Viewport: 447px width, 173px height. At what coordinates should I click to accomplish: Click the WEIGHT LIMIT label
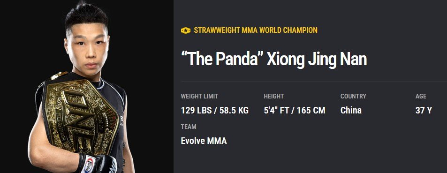click(x=199, y=96)
